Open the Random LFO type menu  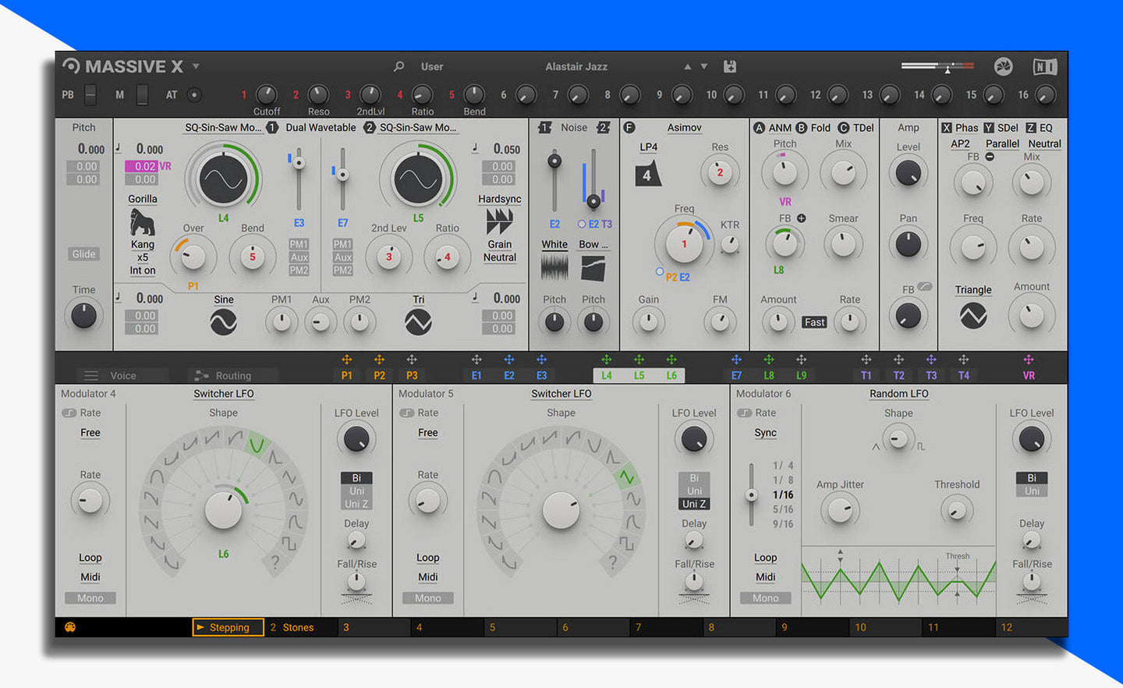click(x=898, y=394)
